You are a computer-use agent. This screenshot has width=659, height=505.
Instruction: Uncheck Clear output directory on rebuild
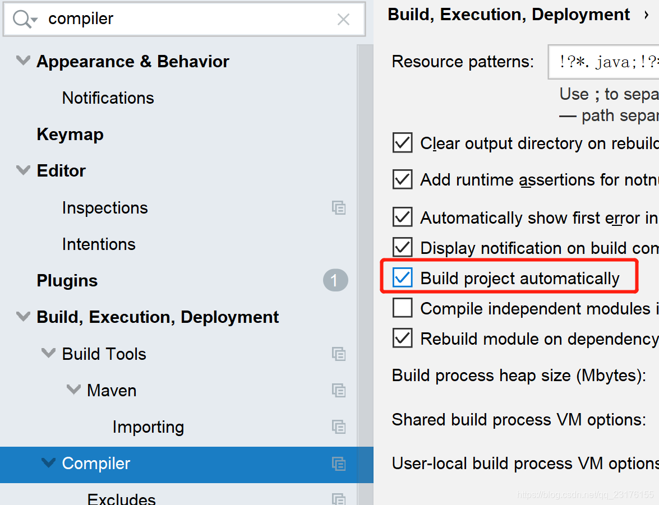(x=402, y=143)
